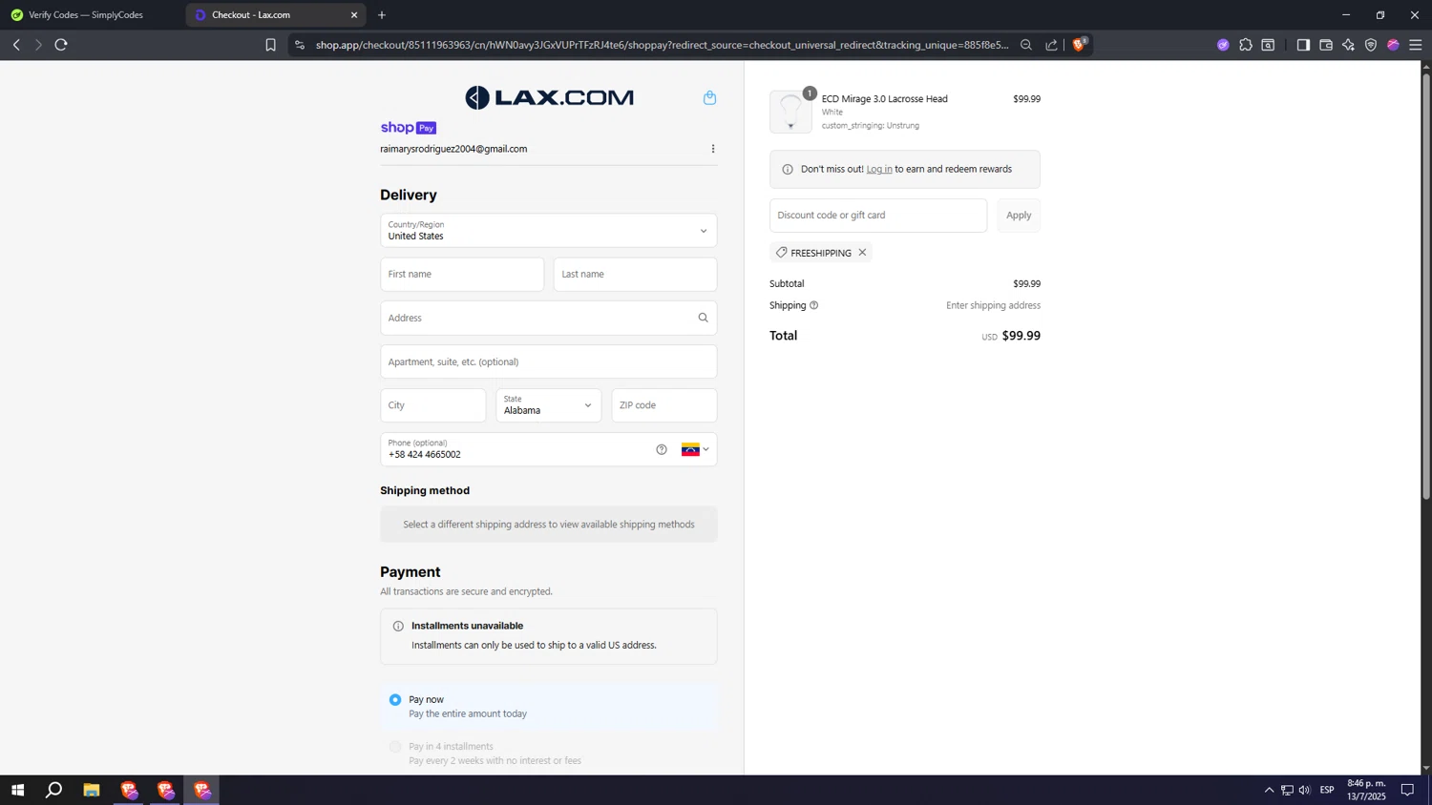Image resolution: width=1432 pixels, height=805 pixels.
Task: Click the LAX.COM store logo
Action: (x=549, y=97)
